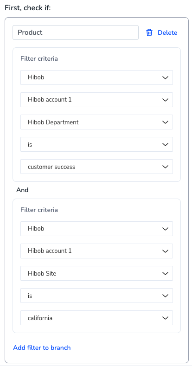Click the chevron arrow on california field
The height and width of the screenshot is (367, 192).
165,318
